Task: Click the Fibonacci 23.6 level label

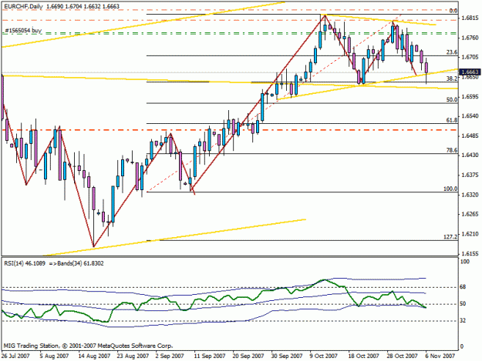Action: 452,52
